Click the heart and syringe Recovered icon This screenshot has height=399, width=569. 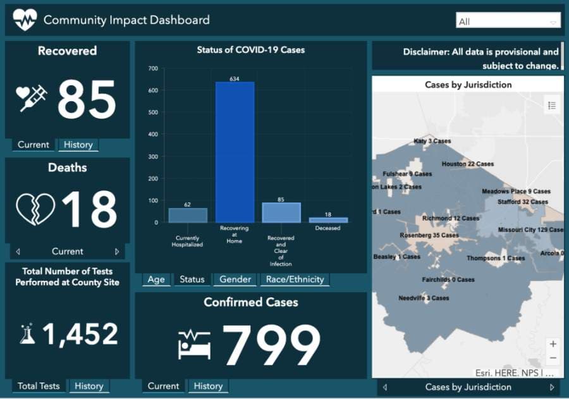point(32,98)
